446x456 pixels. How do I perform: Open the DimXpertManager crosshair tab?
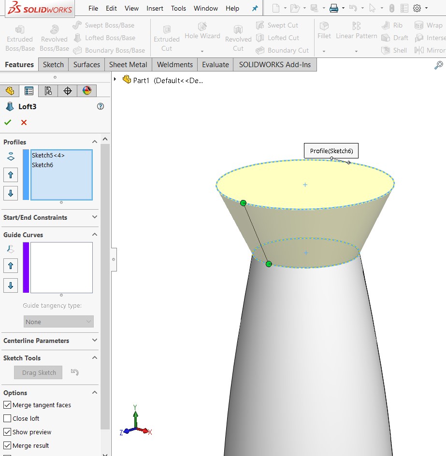(x=68, y=91)
